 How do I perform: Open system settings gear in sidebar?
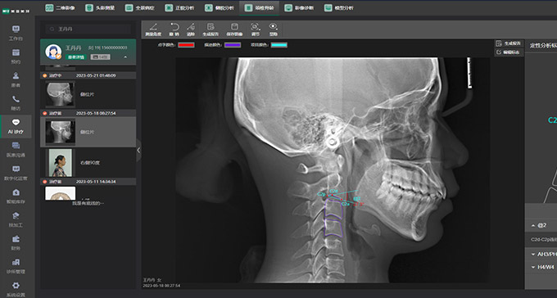coord(16,289)
